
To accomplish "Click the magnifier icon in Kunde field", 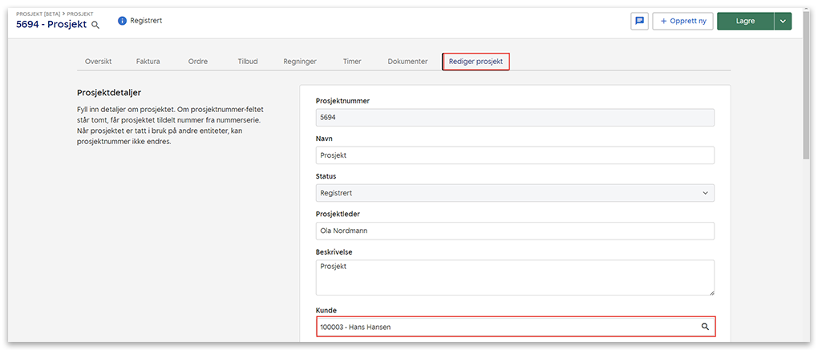I will click(x=705, y=327).
